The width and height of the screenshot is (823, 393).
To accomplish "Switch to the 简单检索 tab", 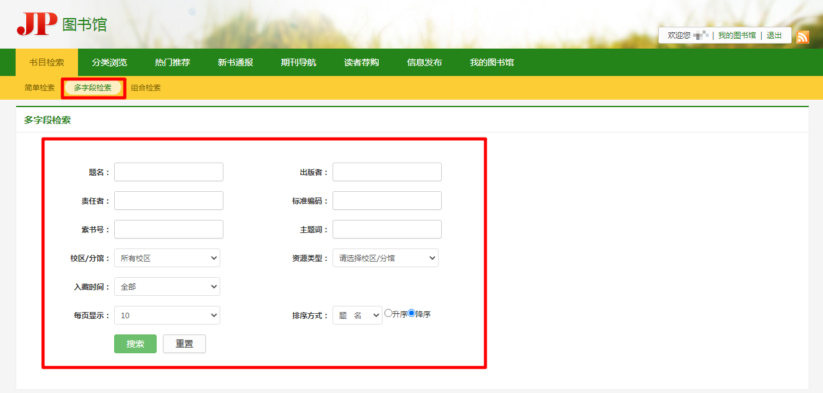I will point(39,88).
